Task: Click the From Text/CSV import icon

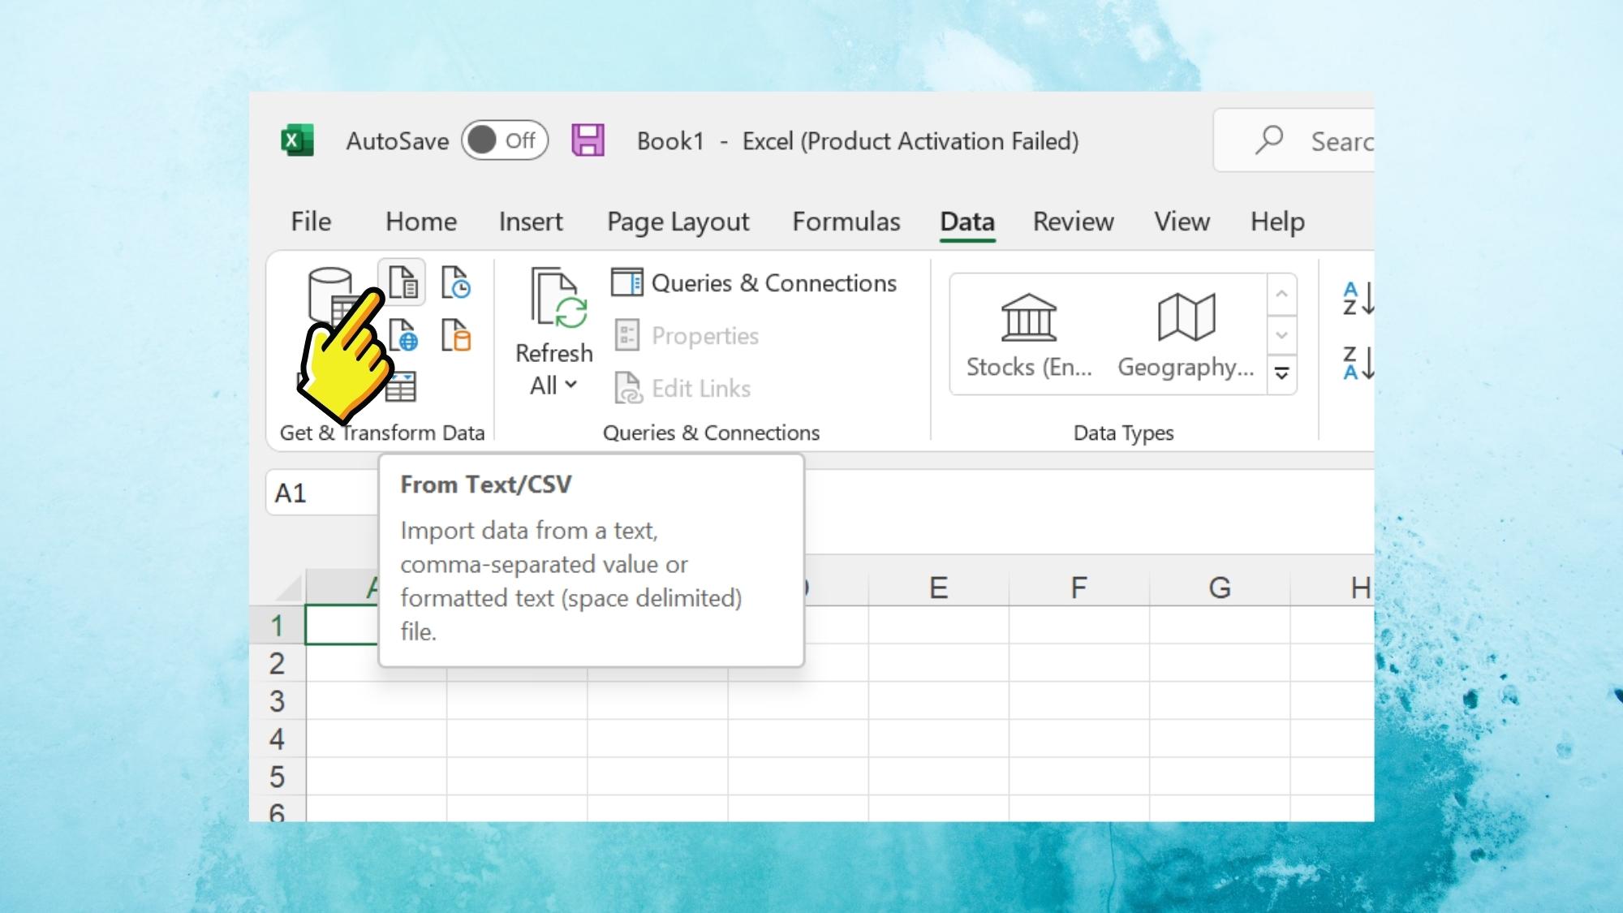Action: [402, 282]
